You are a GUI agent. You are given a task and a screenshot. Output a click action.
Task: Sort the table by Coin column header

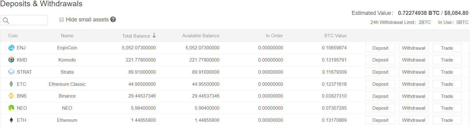(x=13, y=36)
